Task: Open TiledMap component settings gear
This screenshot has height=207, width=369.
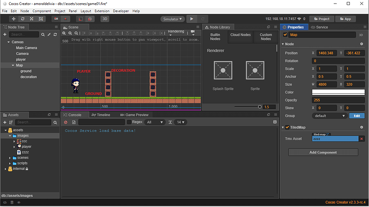Action: tap(362, 127)
